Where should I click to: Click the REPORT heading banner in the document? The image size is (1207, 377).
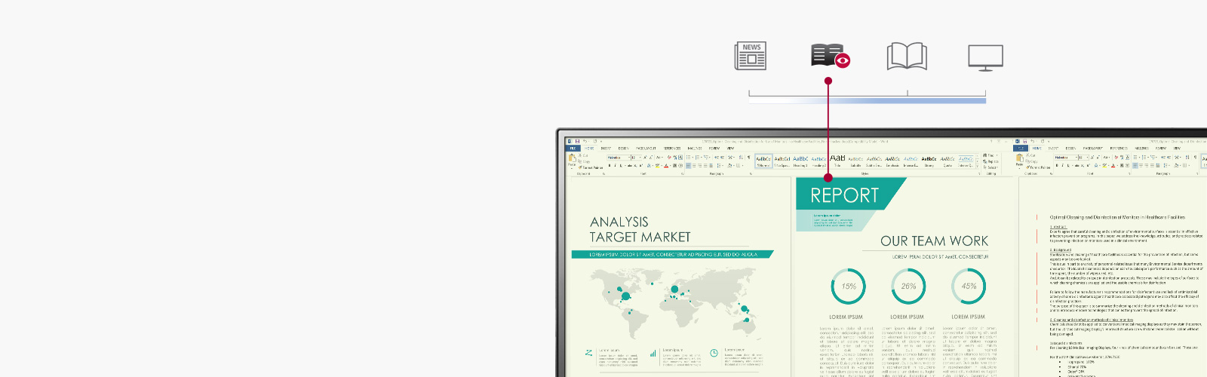tap(844, 195)
